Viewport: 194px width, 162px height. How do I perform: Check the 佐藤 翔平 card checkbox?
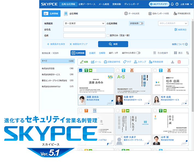click(118, 70)
